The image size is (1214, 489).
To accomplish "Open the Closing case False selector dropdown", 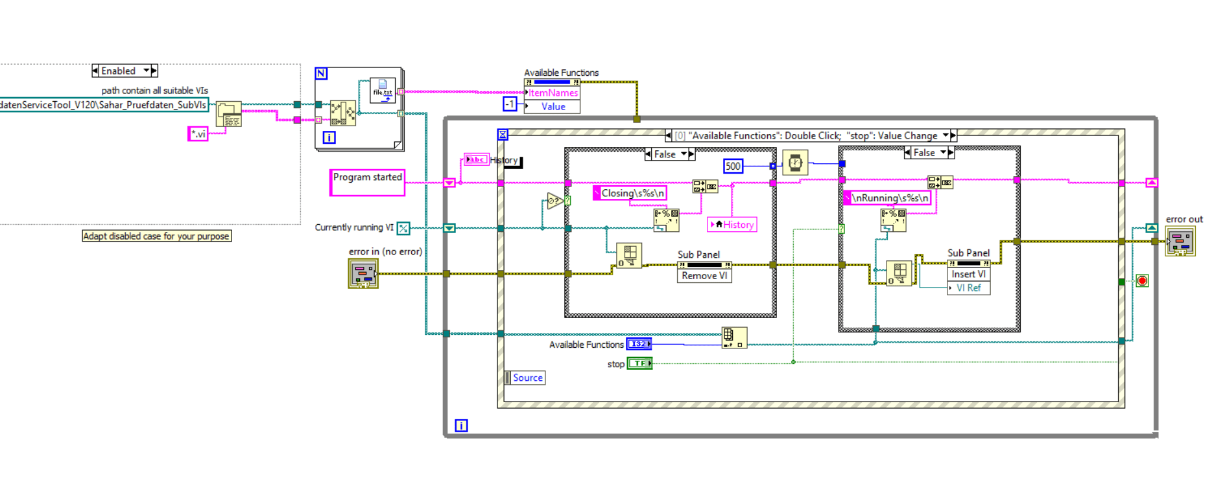I will [684, 154].
